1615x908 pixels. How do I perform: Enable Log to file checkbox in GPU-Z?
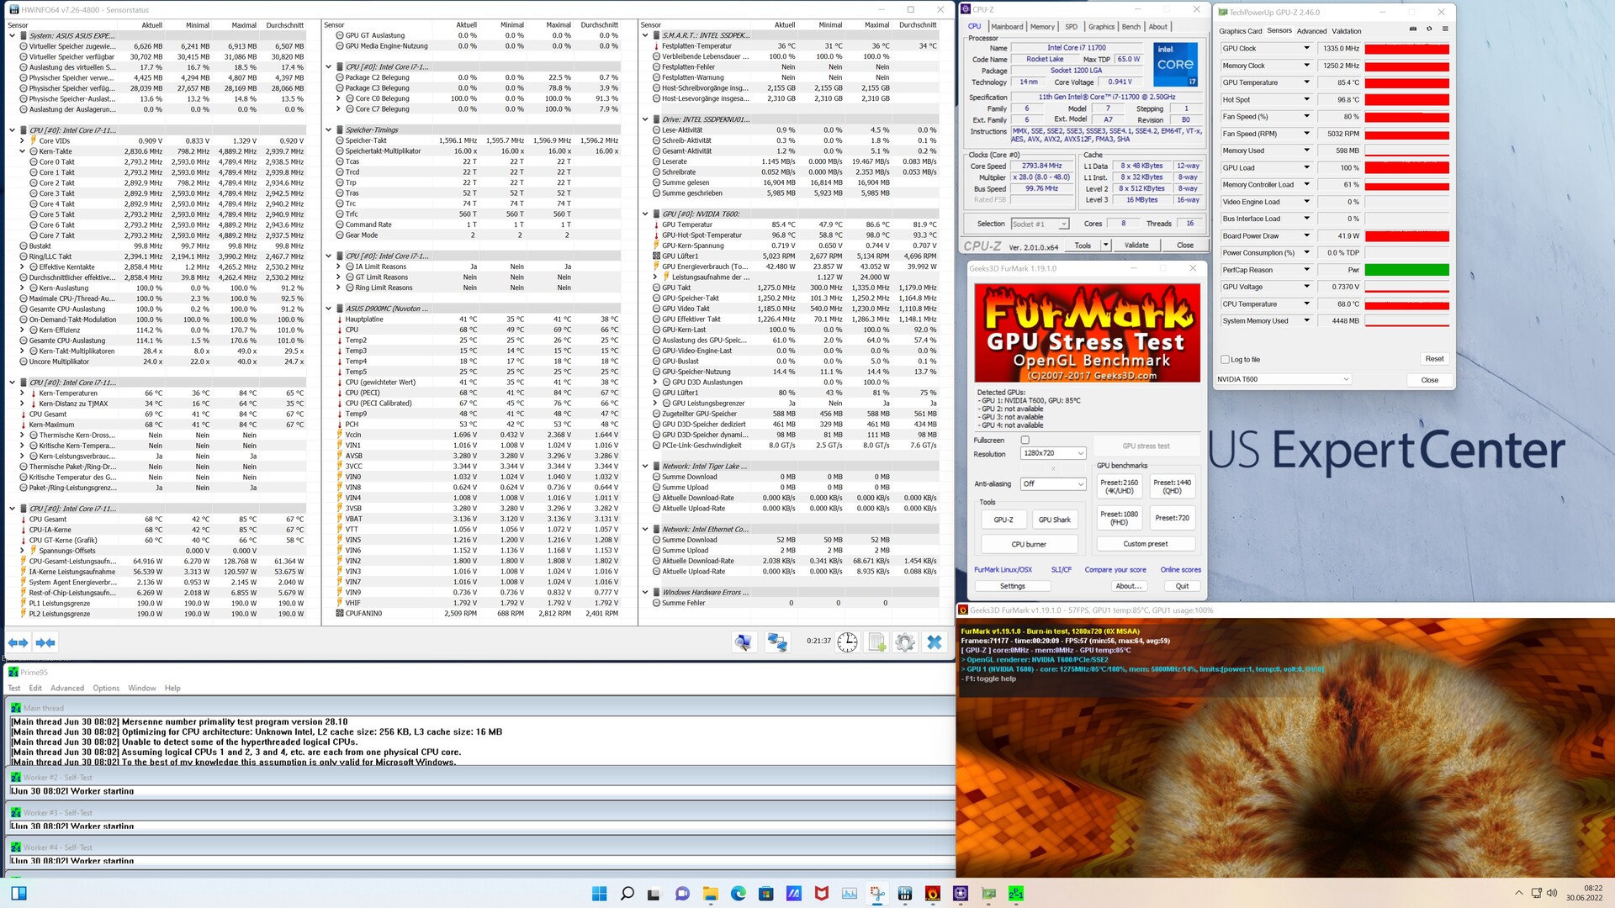coord(1226,360)
